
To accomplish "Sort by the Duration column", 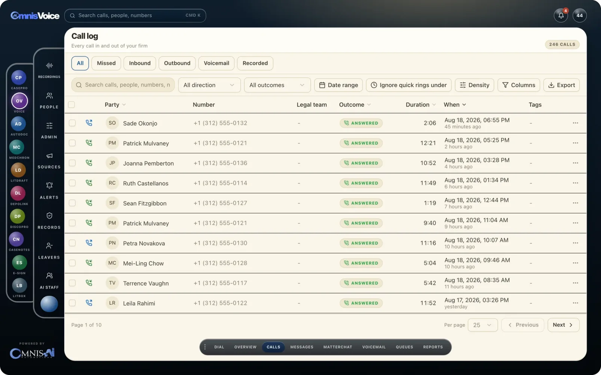I will pos(421,105).
